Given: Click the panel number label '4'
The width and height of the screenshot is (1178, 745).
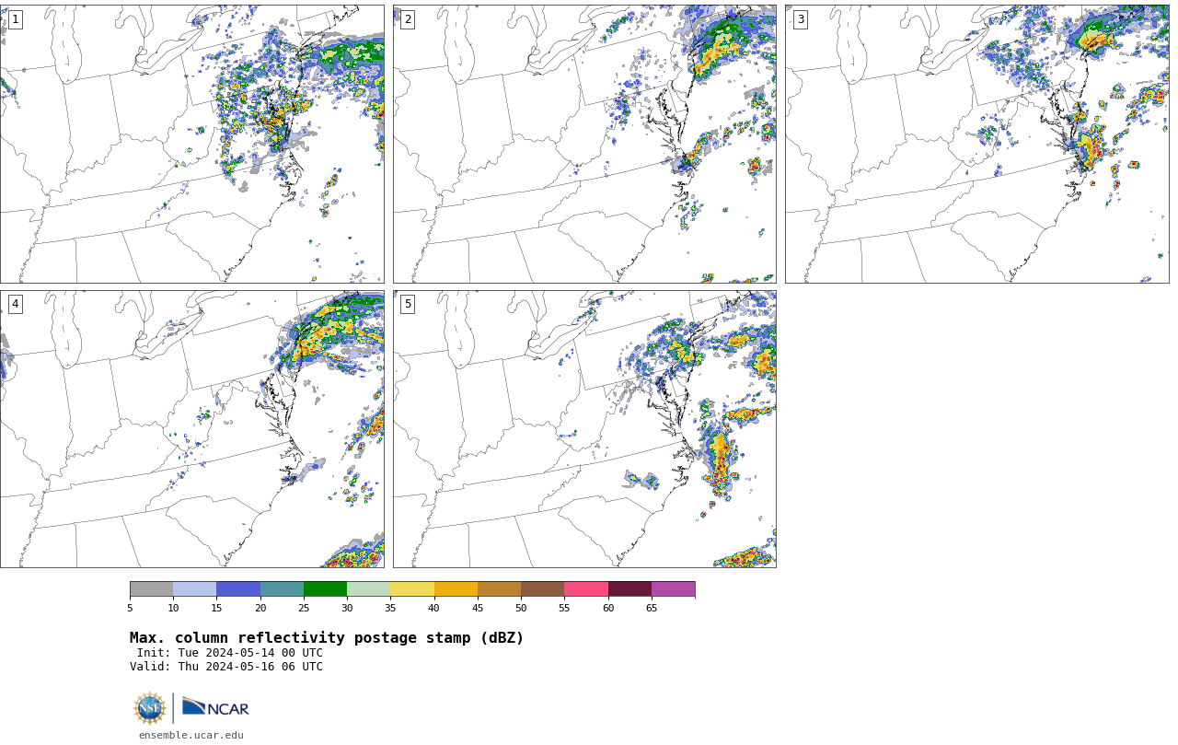Looking at the screenshot, I should 15,304.
